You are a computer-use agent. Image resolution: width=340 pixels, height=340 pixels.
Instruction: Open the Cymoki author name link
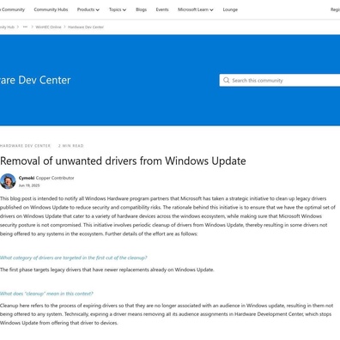tap(27, 178)
